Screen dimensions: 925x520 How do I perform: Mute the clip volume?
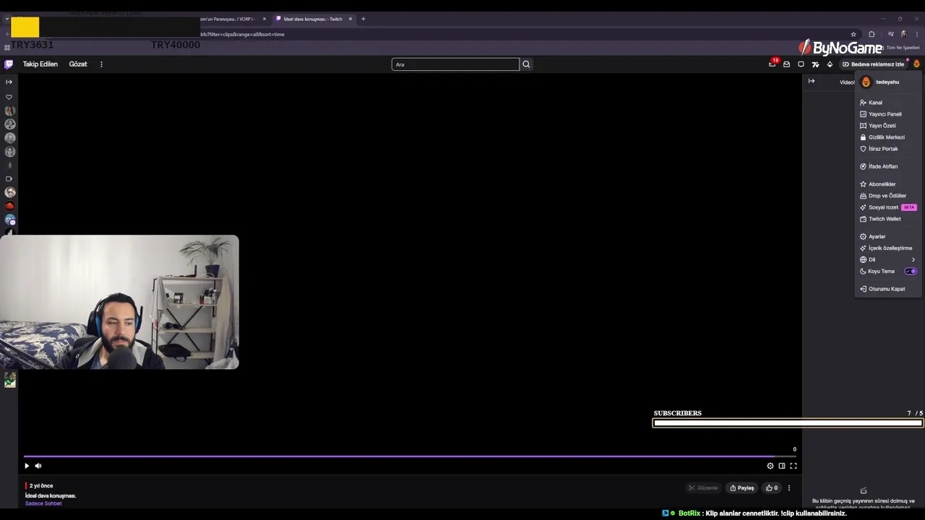click(x=38, y=466)
